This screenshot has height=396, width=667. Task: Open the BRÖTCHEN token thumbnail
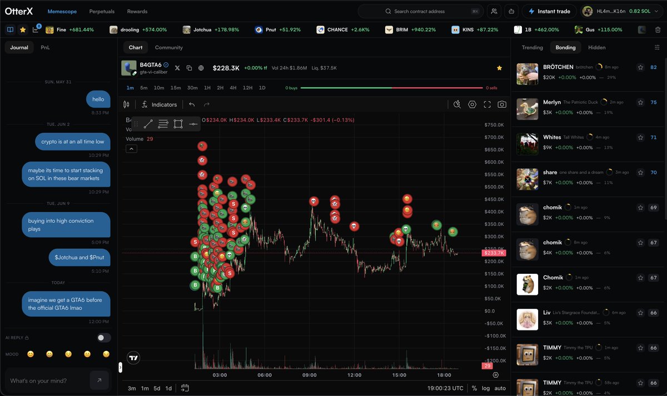coord(527,74)
